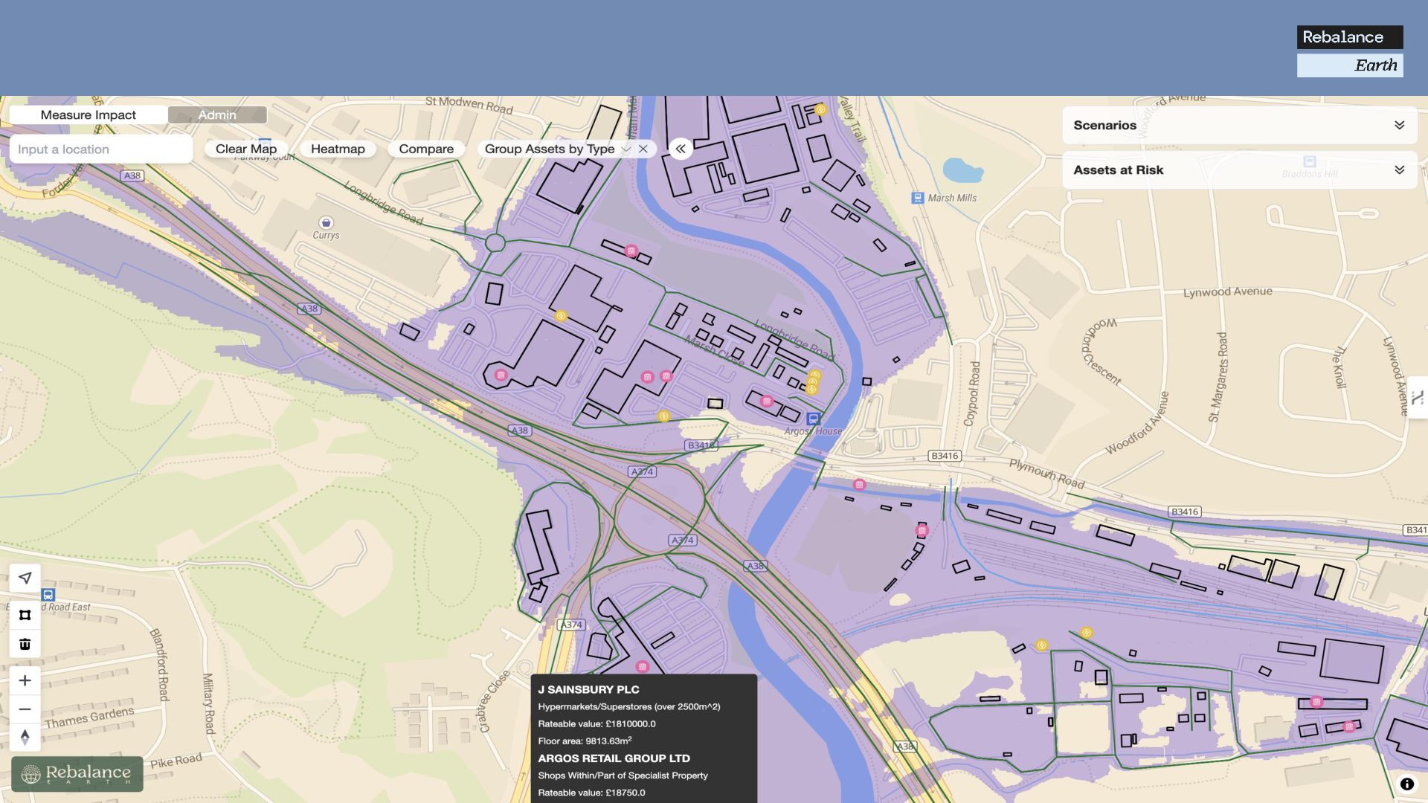
Task: Zoom out with the minus button
Action: click(x=25, y=709)
